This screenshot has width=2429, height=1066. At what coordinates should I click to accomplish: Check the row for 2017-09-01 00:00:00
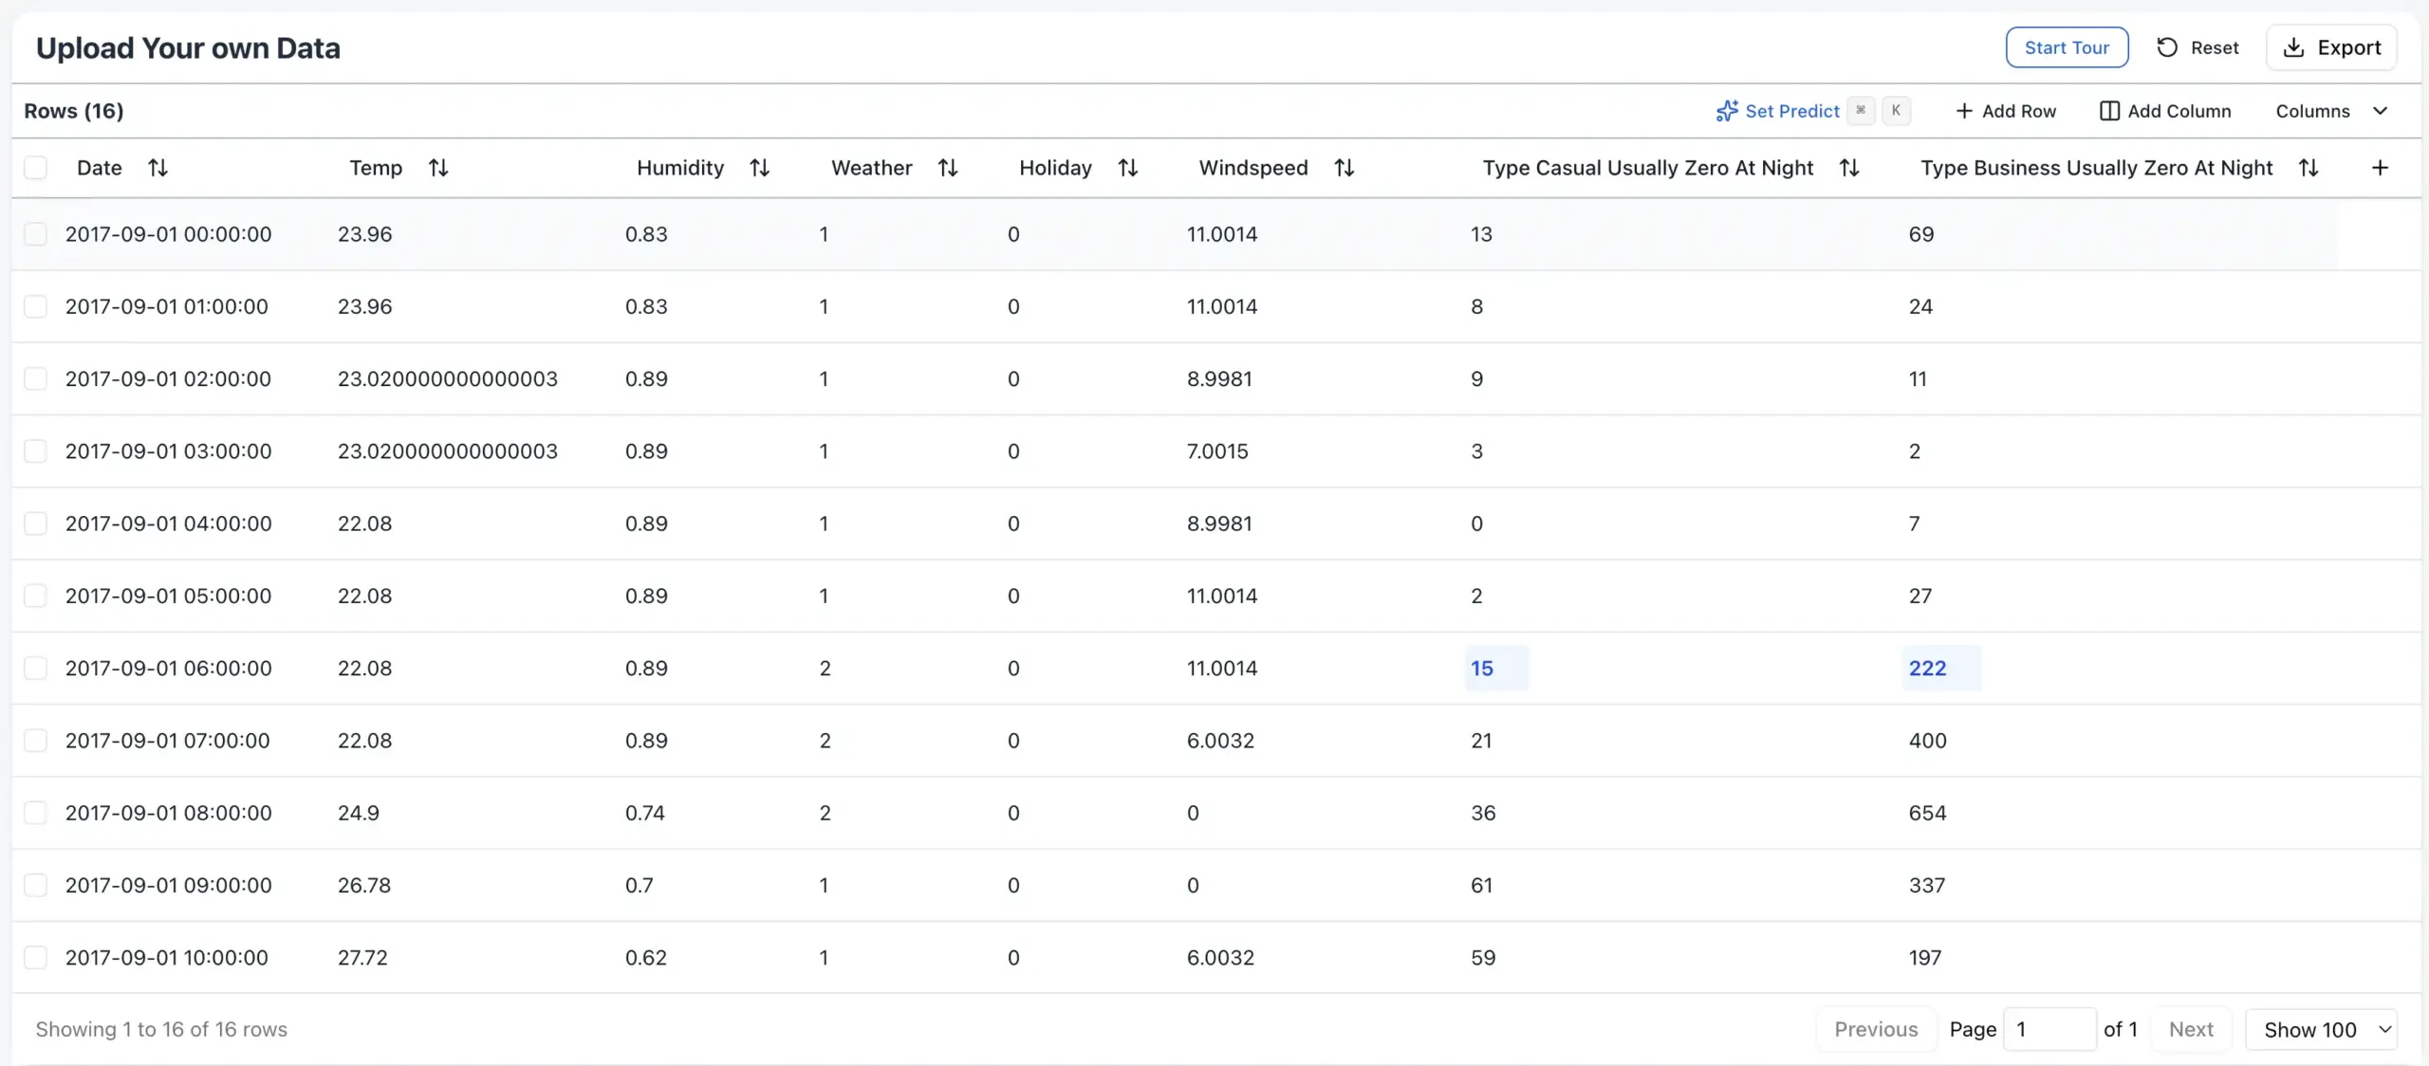coord(36,234)
